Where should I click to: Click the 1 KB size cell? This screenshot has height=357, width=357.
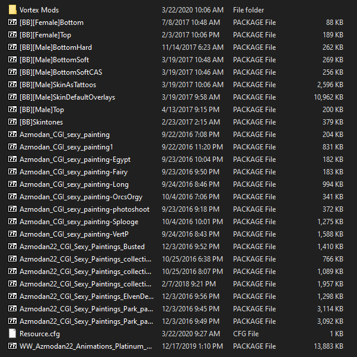[336, 334]
